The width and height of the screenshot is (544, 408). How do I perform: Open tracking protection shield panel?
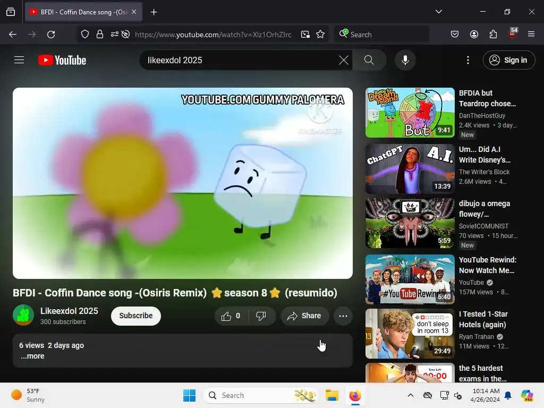pos(85,35)
